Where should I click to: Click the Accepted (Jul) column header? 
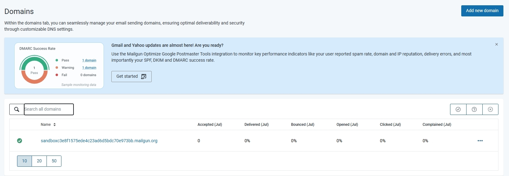tap(210, 125)
